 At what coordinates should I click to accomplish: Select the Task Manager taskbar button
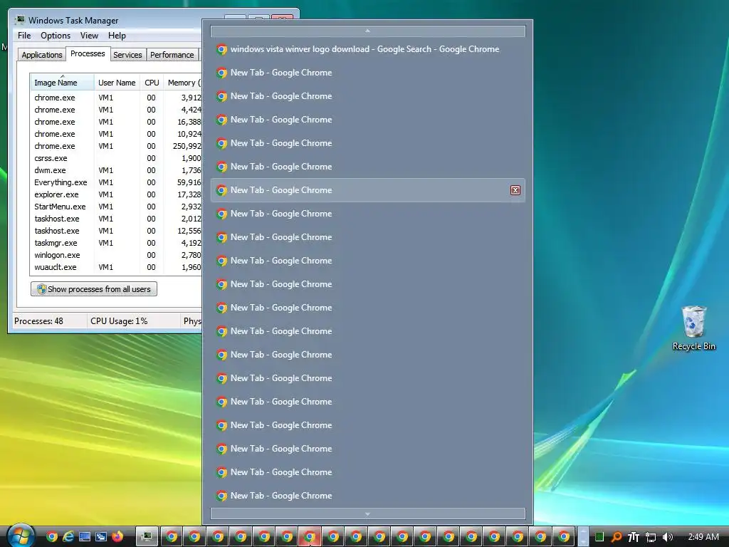(x=147, y=537)
